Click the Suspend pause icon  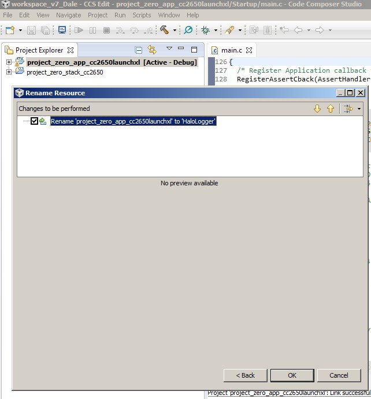pos(92,30)
